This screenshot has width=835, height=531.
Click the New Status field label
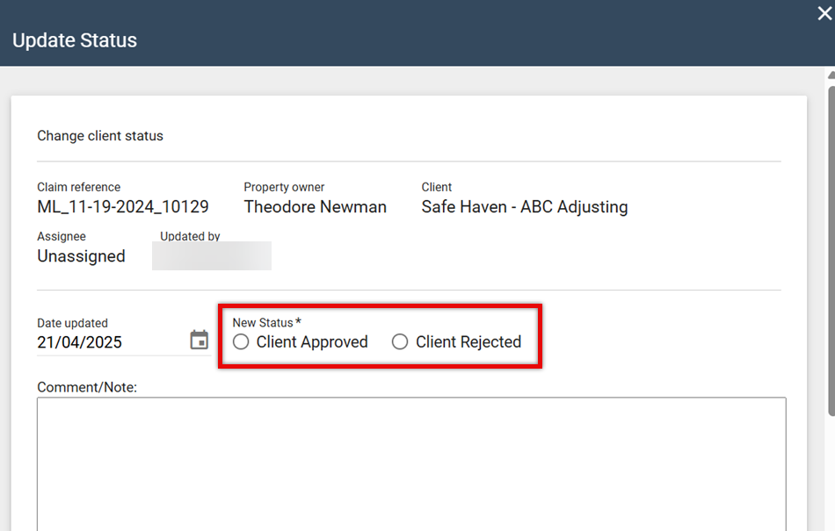pos(263,323)
